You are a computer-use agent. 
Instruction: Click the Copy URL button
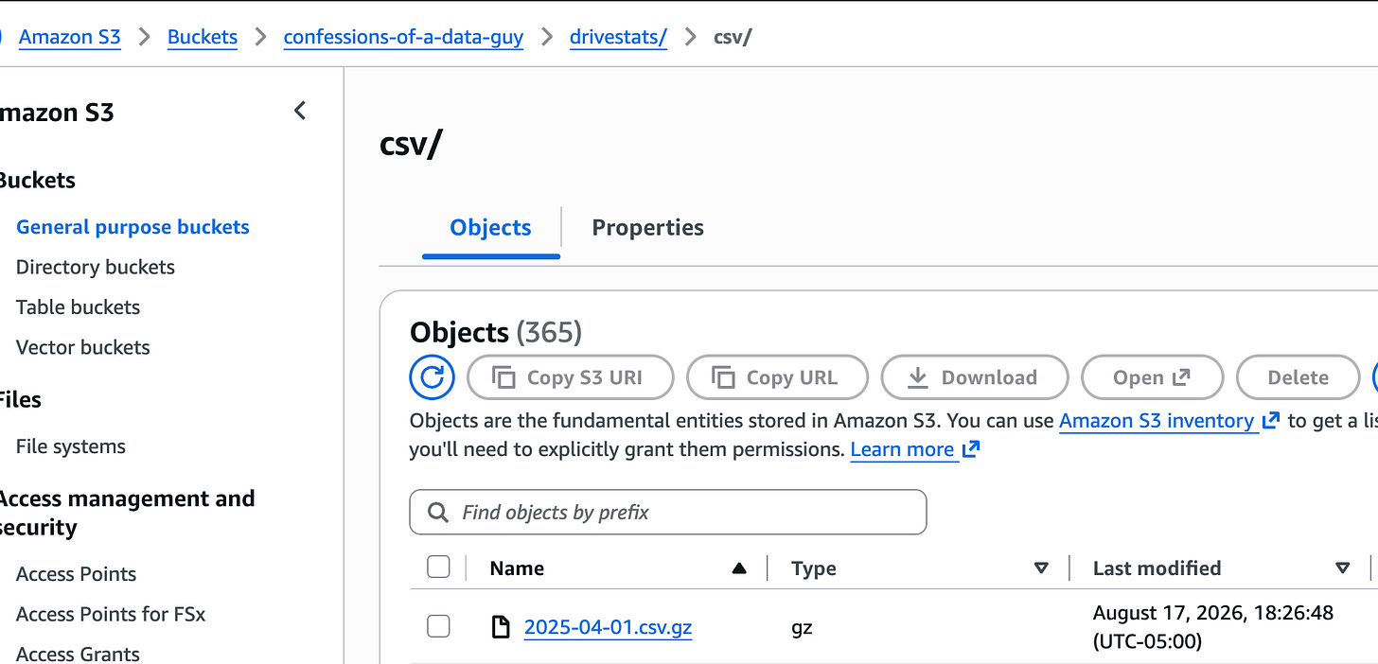pos(777,377)
